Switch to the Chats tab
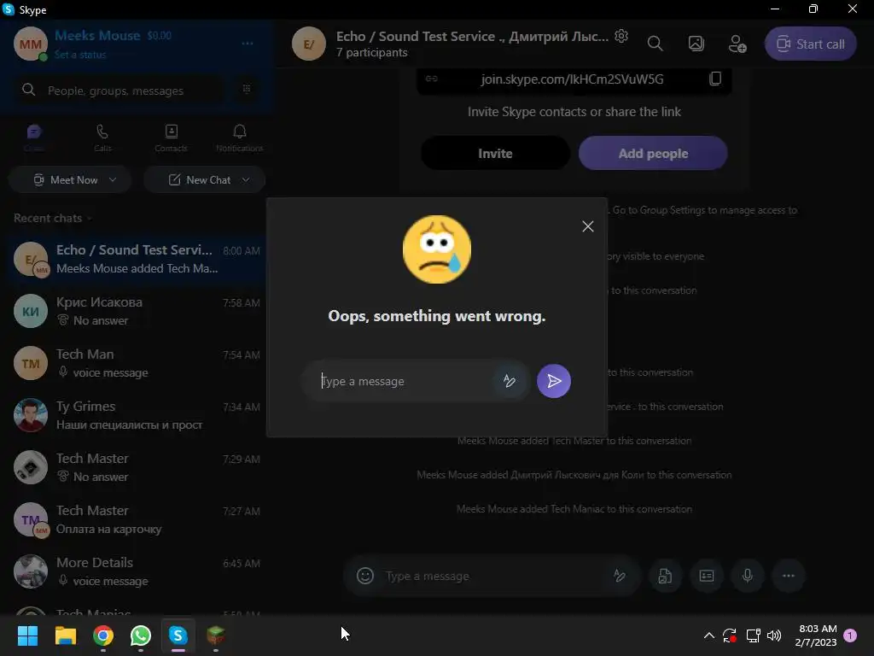This screenshot has height=656, width=874. 34,138
